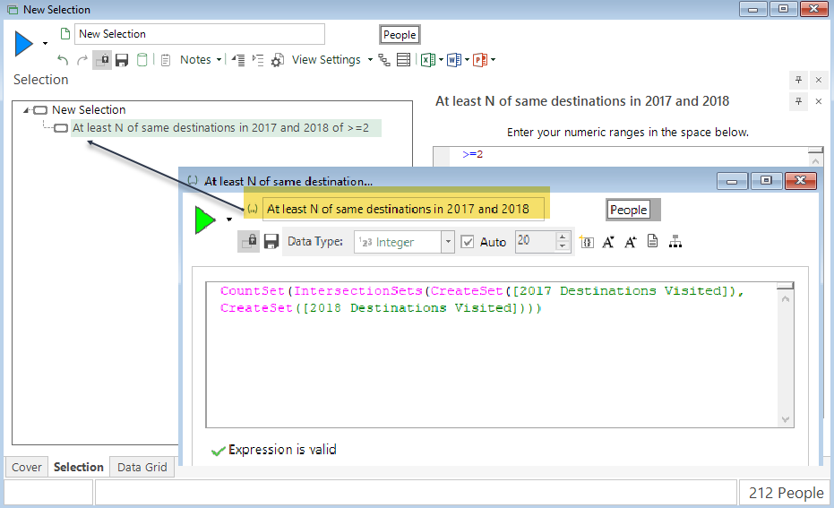The height and width of the screenshot is (508, 834).
Task: Click the collapse-all lines icon
Action: [x=237, y=60]
